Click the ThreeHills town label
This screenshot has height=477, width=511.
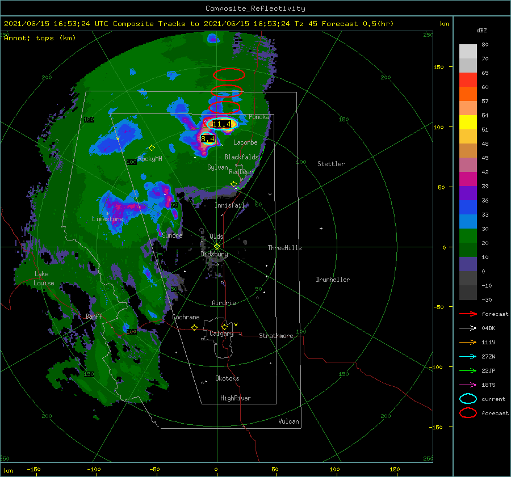[284, 248]
